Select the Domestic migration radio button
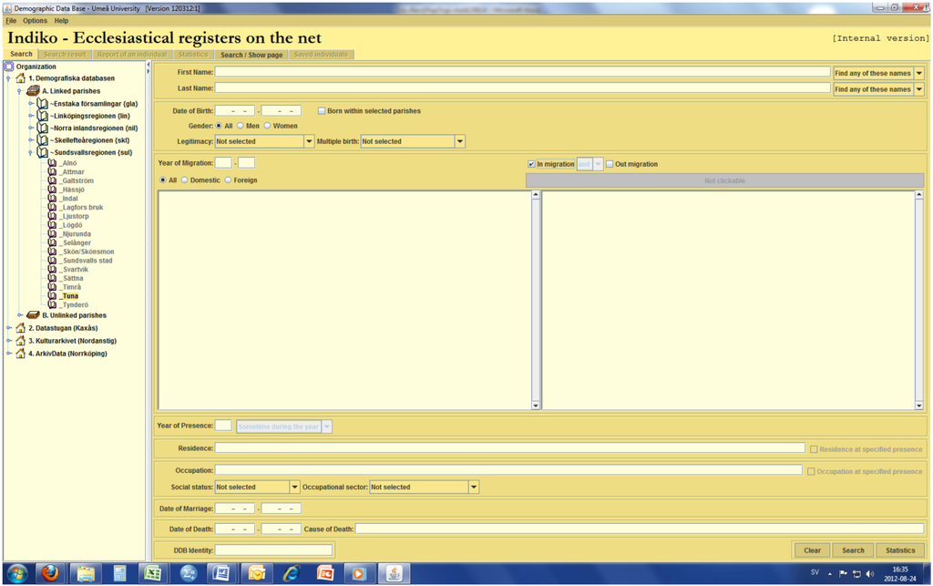This screenshot has width=933, height=586. pos(184,180)
